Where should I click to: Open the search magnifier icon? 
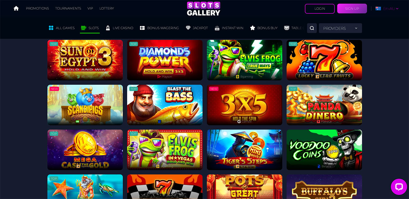312,28
